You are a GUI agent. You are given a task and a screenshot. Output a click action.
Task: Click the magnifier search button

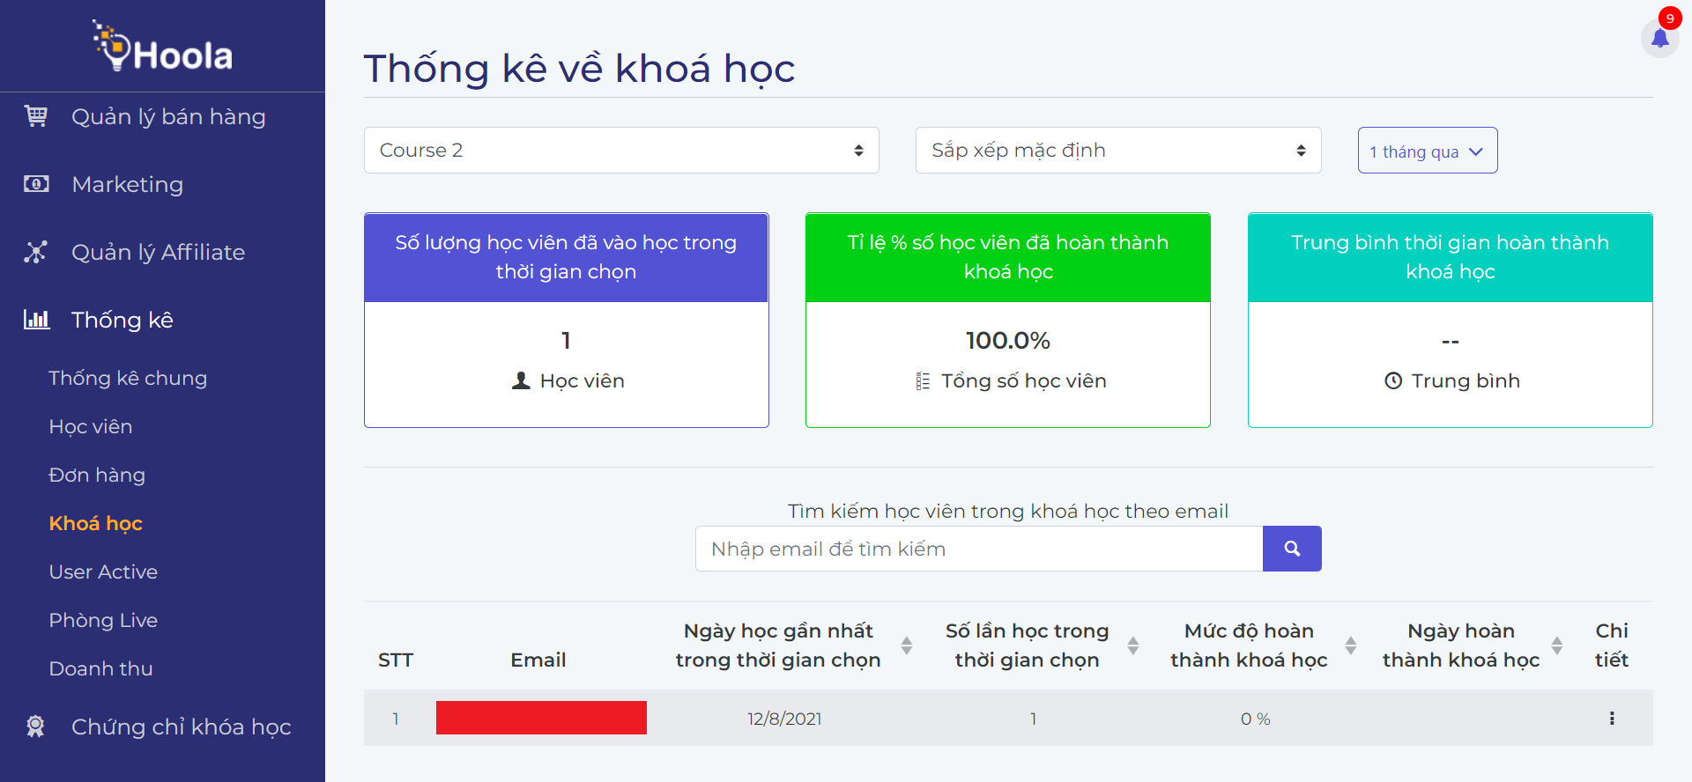click(1291, 549)
